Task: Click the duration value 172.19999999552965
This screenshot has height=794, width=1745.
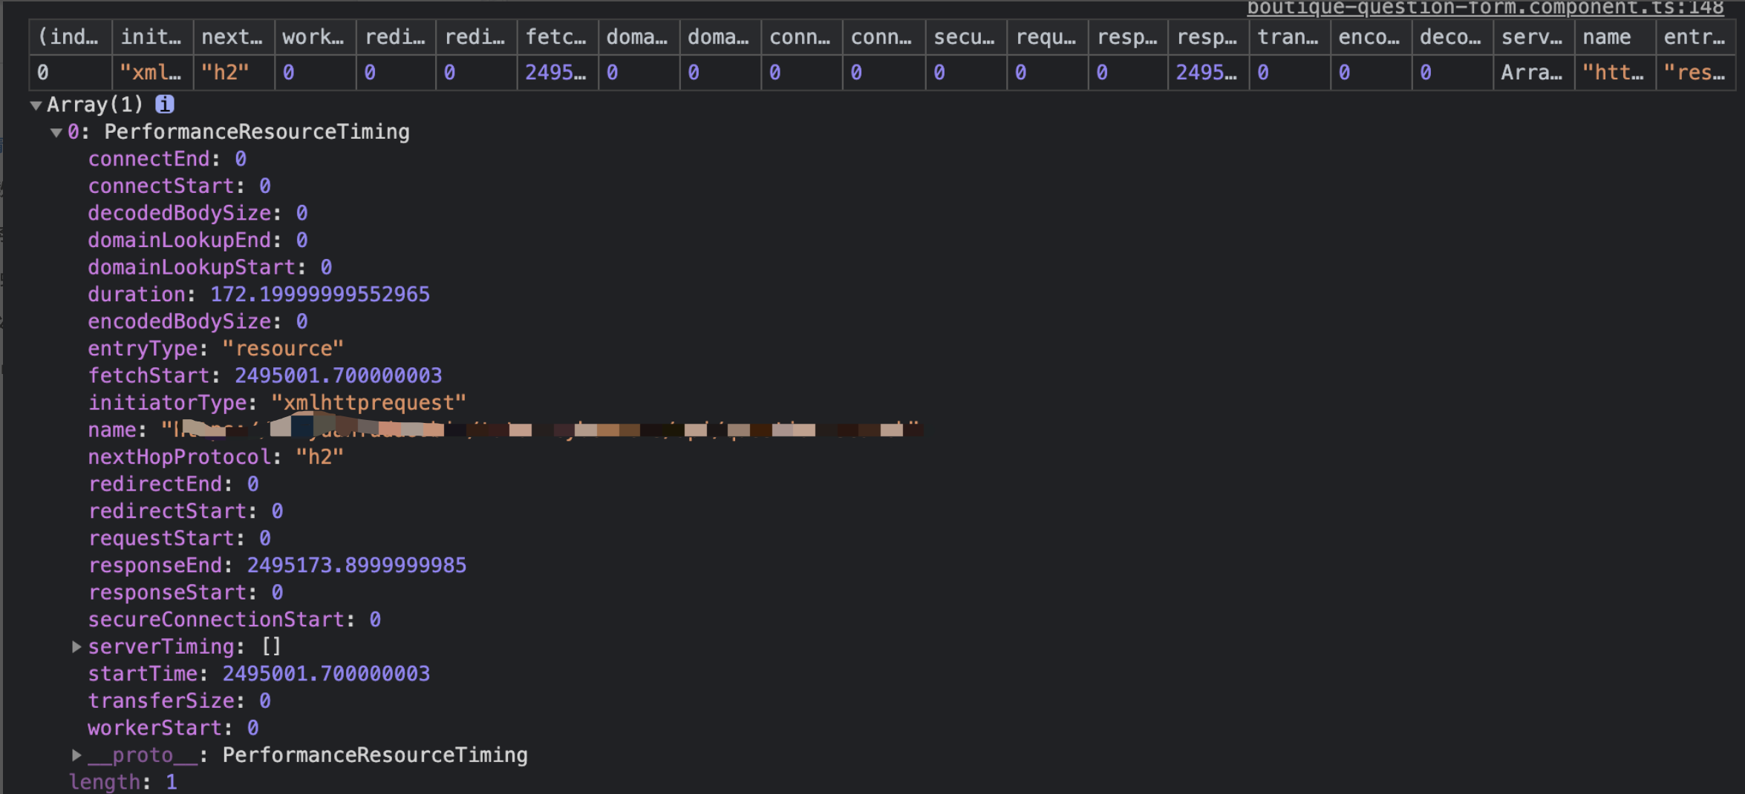Action: point(320,295)
